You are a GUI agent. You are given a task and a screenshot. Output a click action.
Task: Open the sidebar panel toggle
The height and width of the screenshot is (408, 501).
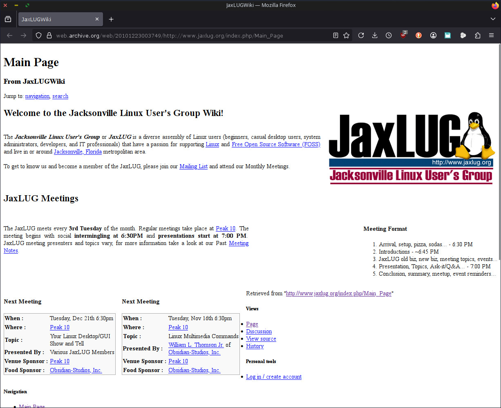(x=8, y=19)
